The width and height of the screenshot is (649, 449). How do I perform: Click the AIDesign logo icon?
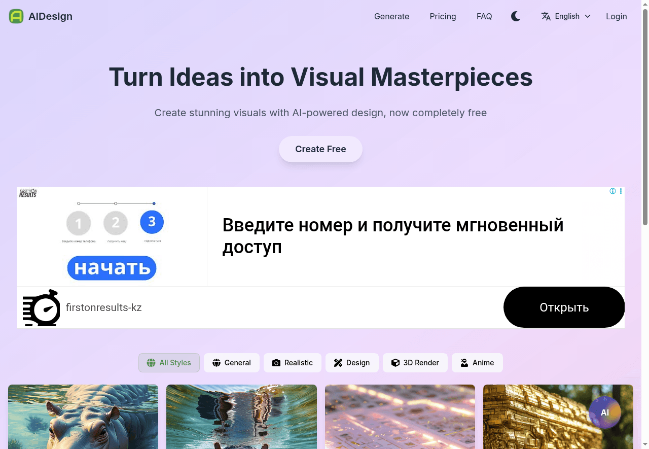[x=16, y=16]
